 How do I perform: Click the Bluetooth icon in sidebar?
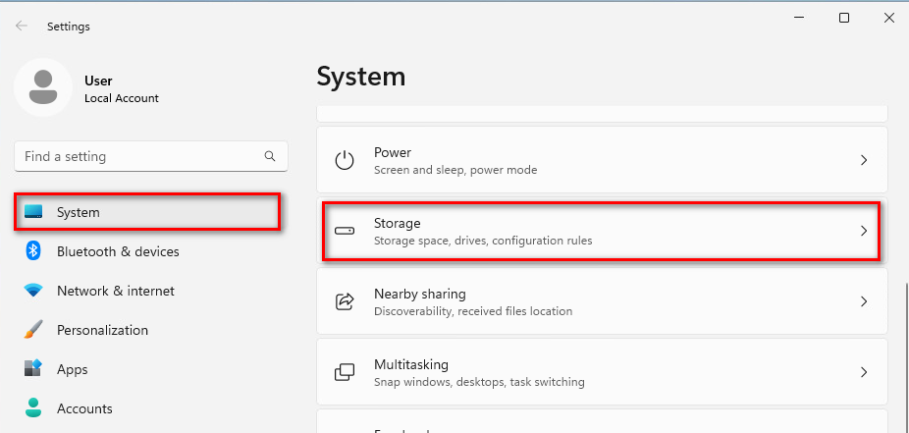coord(33,251)
